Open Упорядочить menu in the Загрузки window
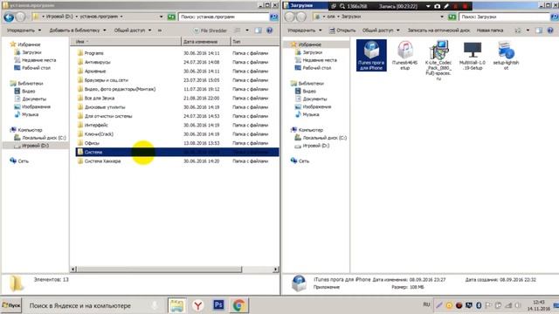559x314 pixels. pyautogui.click(x=305, y=31)
